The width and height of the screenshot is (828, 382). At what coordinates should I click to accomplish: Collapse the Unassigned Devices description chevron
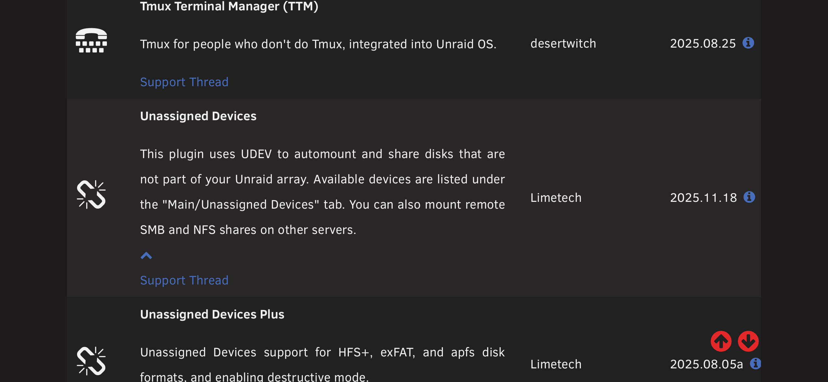(x=146, y=256)
